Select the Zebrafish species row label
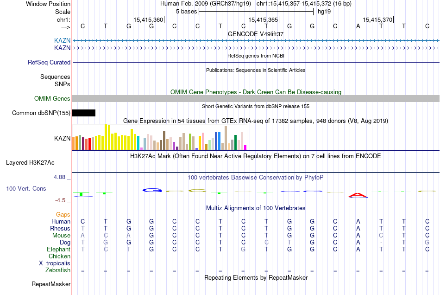 coord(58,270)
